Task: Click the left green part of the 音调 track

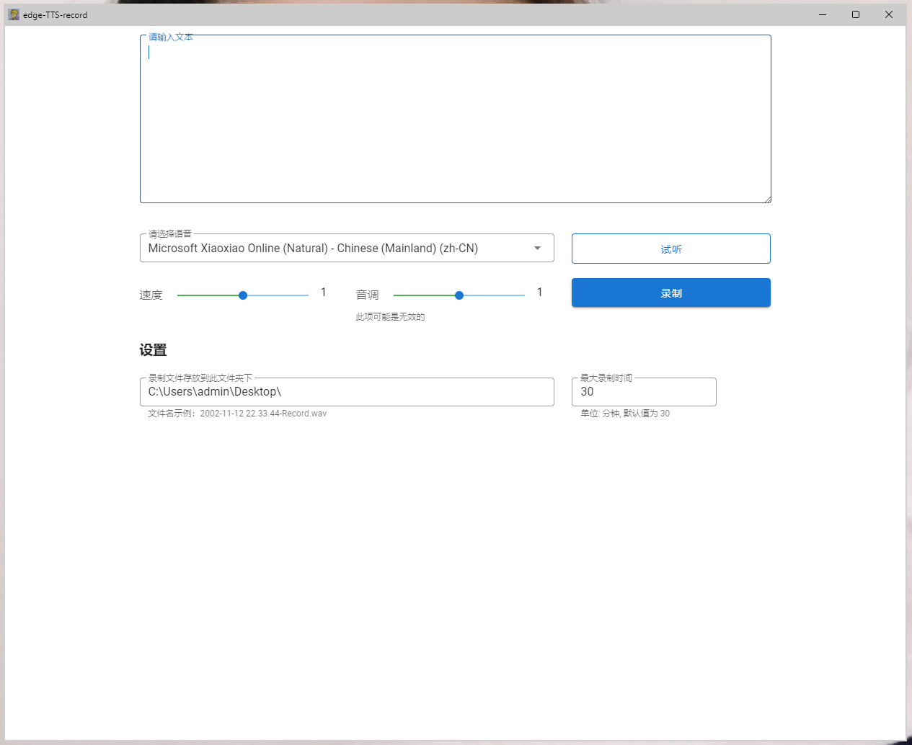Action: pyautogui.click(x=422, y=295)
